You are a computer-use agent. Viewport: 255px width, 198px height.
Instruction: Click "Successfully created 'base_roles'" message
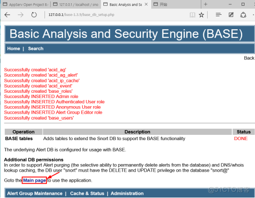point(38,91)
